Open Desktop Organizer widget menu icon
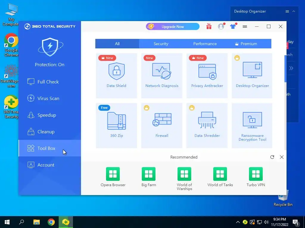Screen dimensions: 305x228 pos(287,12)
